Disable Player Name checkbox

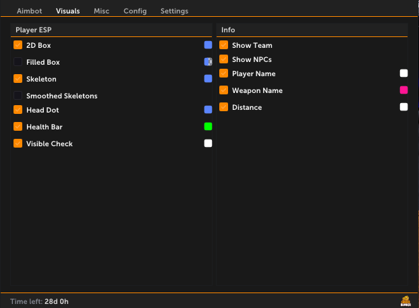click(223, 73)
